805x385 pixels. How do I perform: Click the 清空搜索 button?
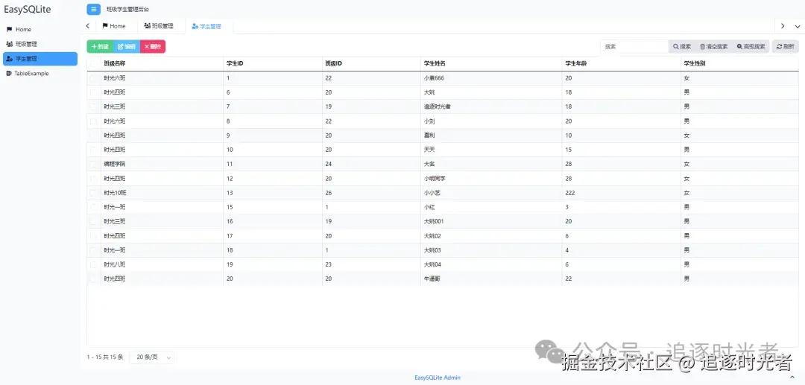(713, 47)
